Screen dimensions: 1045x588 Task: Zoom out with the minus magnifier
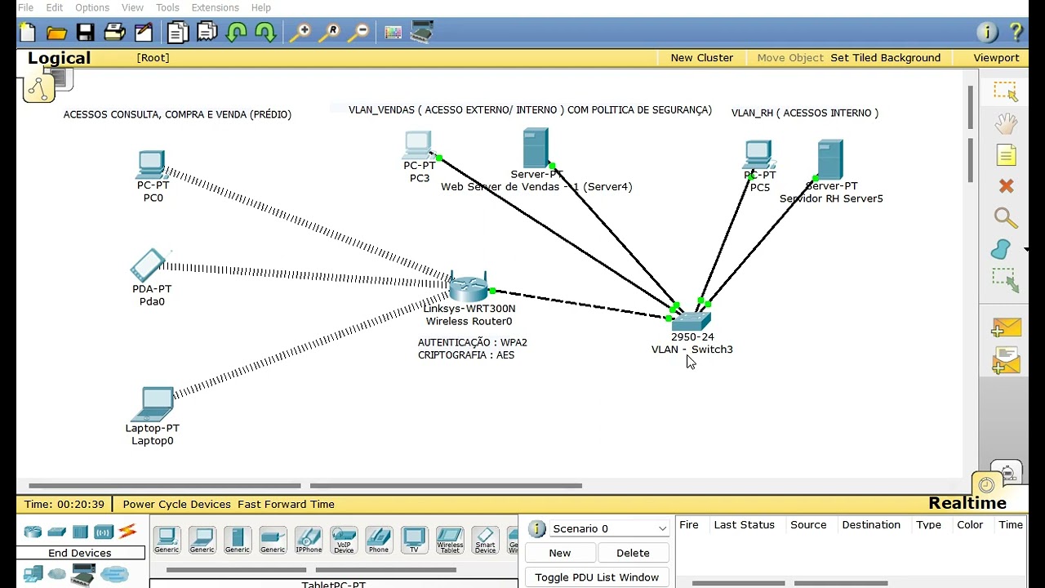click(359, 33)
